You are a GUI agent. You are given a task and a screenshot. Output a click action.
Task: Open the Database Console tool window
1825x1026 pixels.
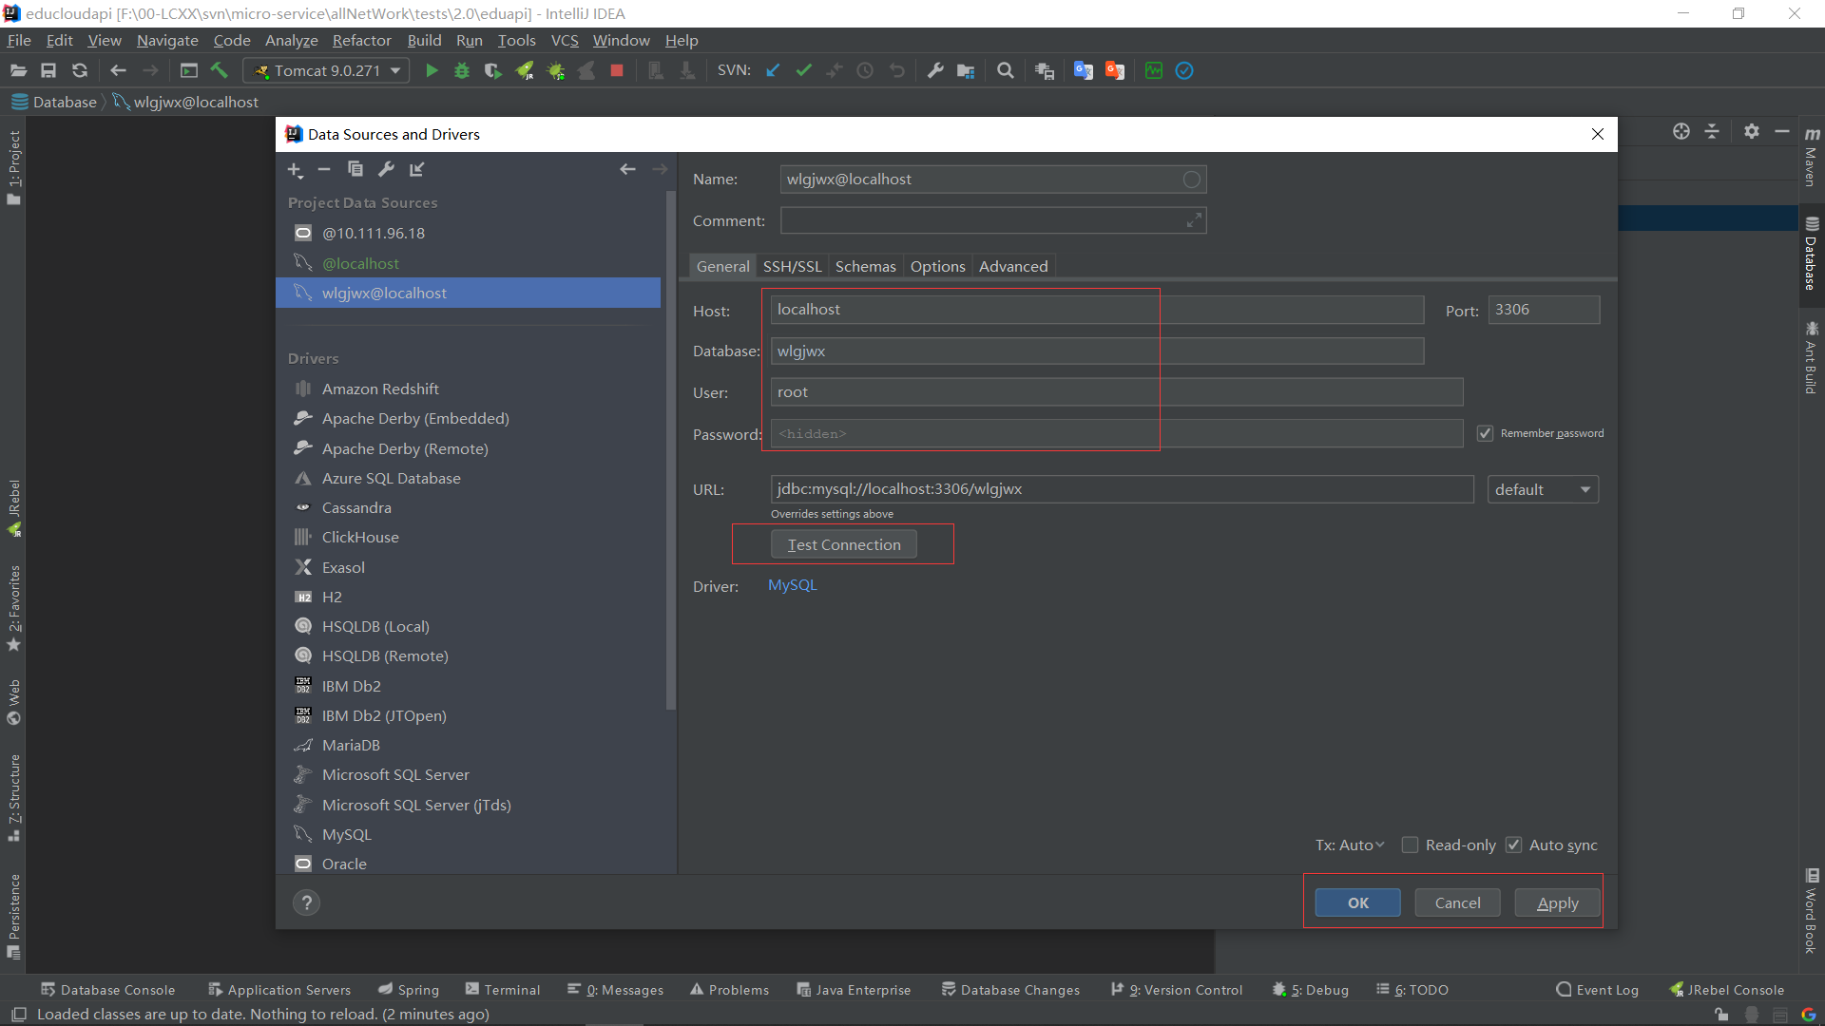click(107, 990)
